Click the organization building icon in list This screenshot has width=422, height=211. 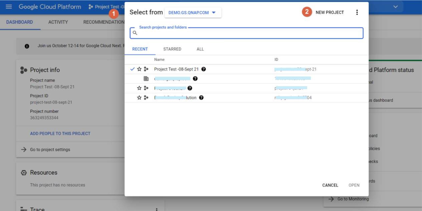(146, 79)
